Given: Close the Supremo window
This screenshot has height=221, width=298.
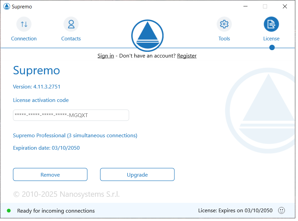Looking at the screenshot, I should tap(285, 6).
